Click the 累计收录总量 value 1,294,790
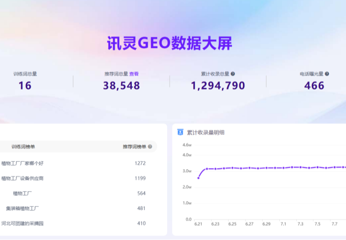346x240 pixels. coord(218,86)
